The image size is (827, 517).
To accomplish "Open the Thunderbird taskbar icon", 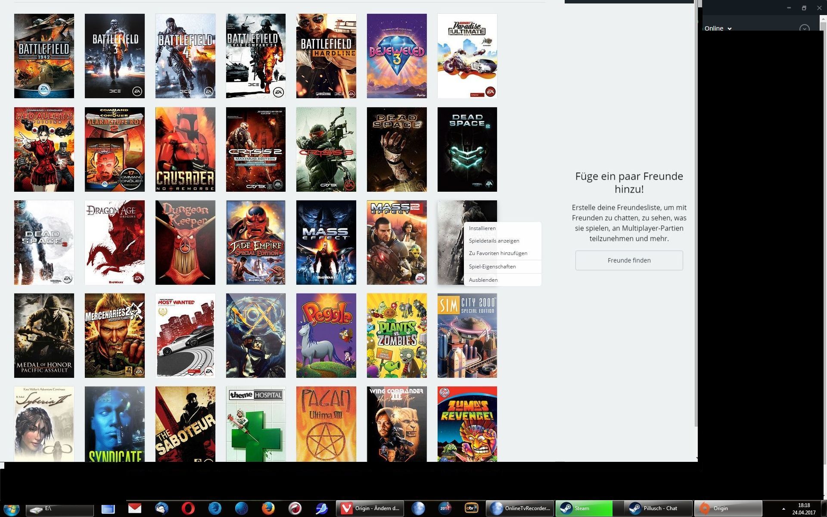I will [x=162, y=508].
